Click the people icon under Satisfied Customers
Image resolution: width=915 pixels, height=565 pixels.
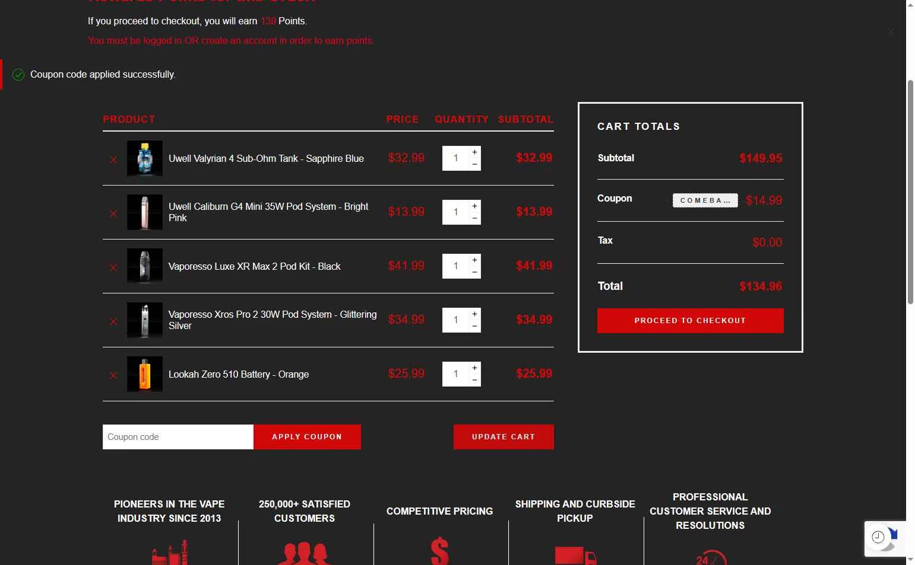(x=305, y=553)
